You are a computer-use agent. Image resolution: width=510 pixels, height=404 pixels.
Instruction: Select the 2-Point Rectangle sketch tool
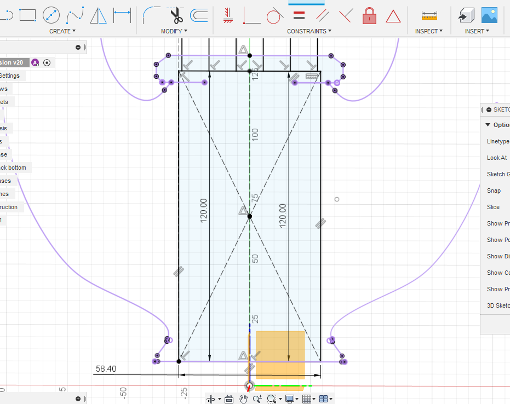[x=27, y=15]
